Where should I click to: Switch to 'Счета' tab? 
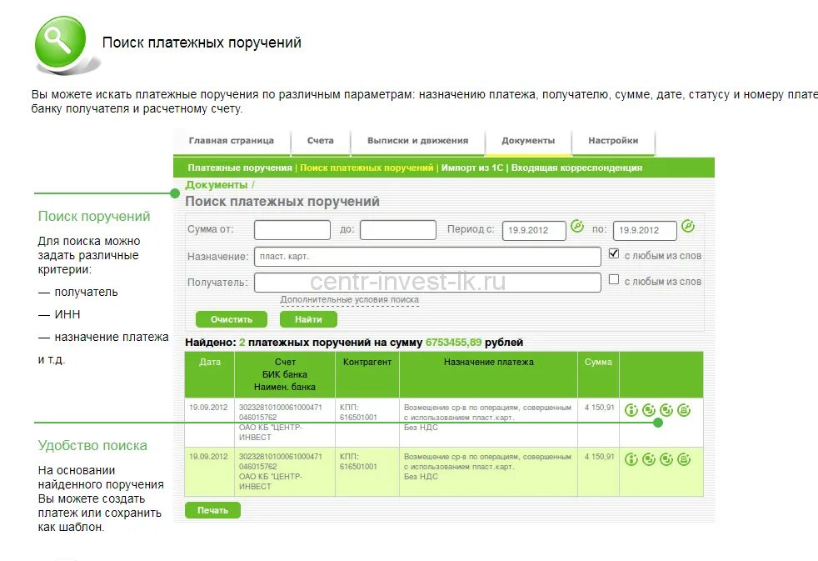tap(321, 141)
